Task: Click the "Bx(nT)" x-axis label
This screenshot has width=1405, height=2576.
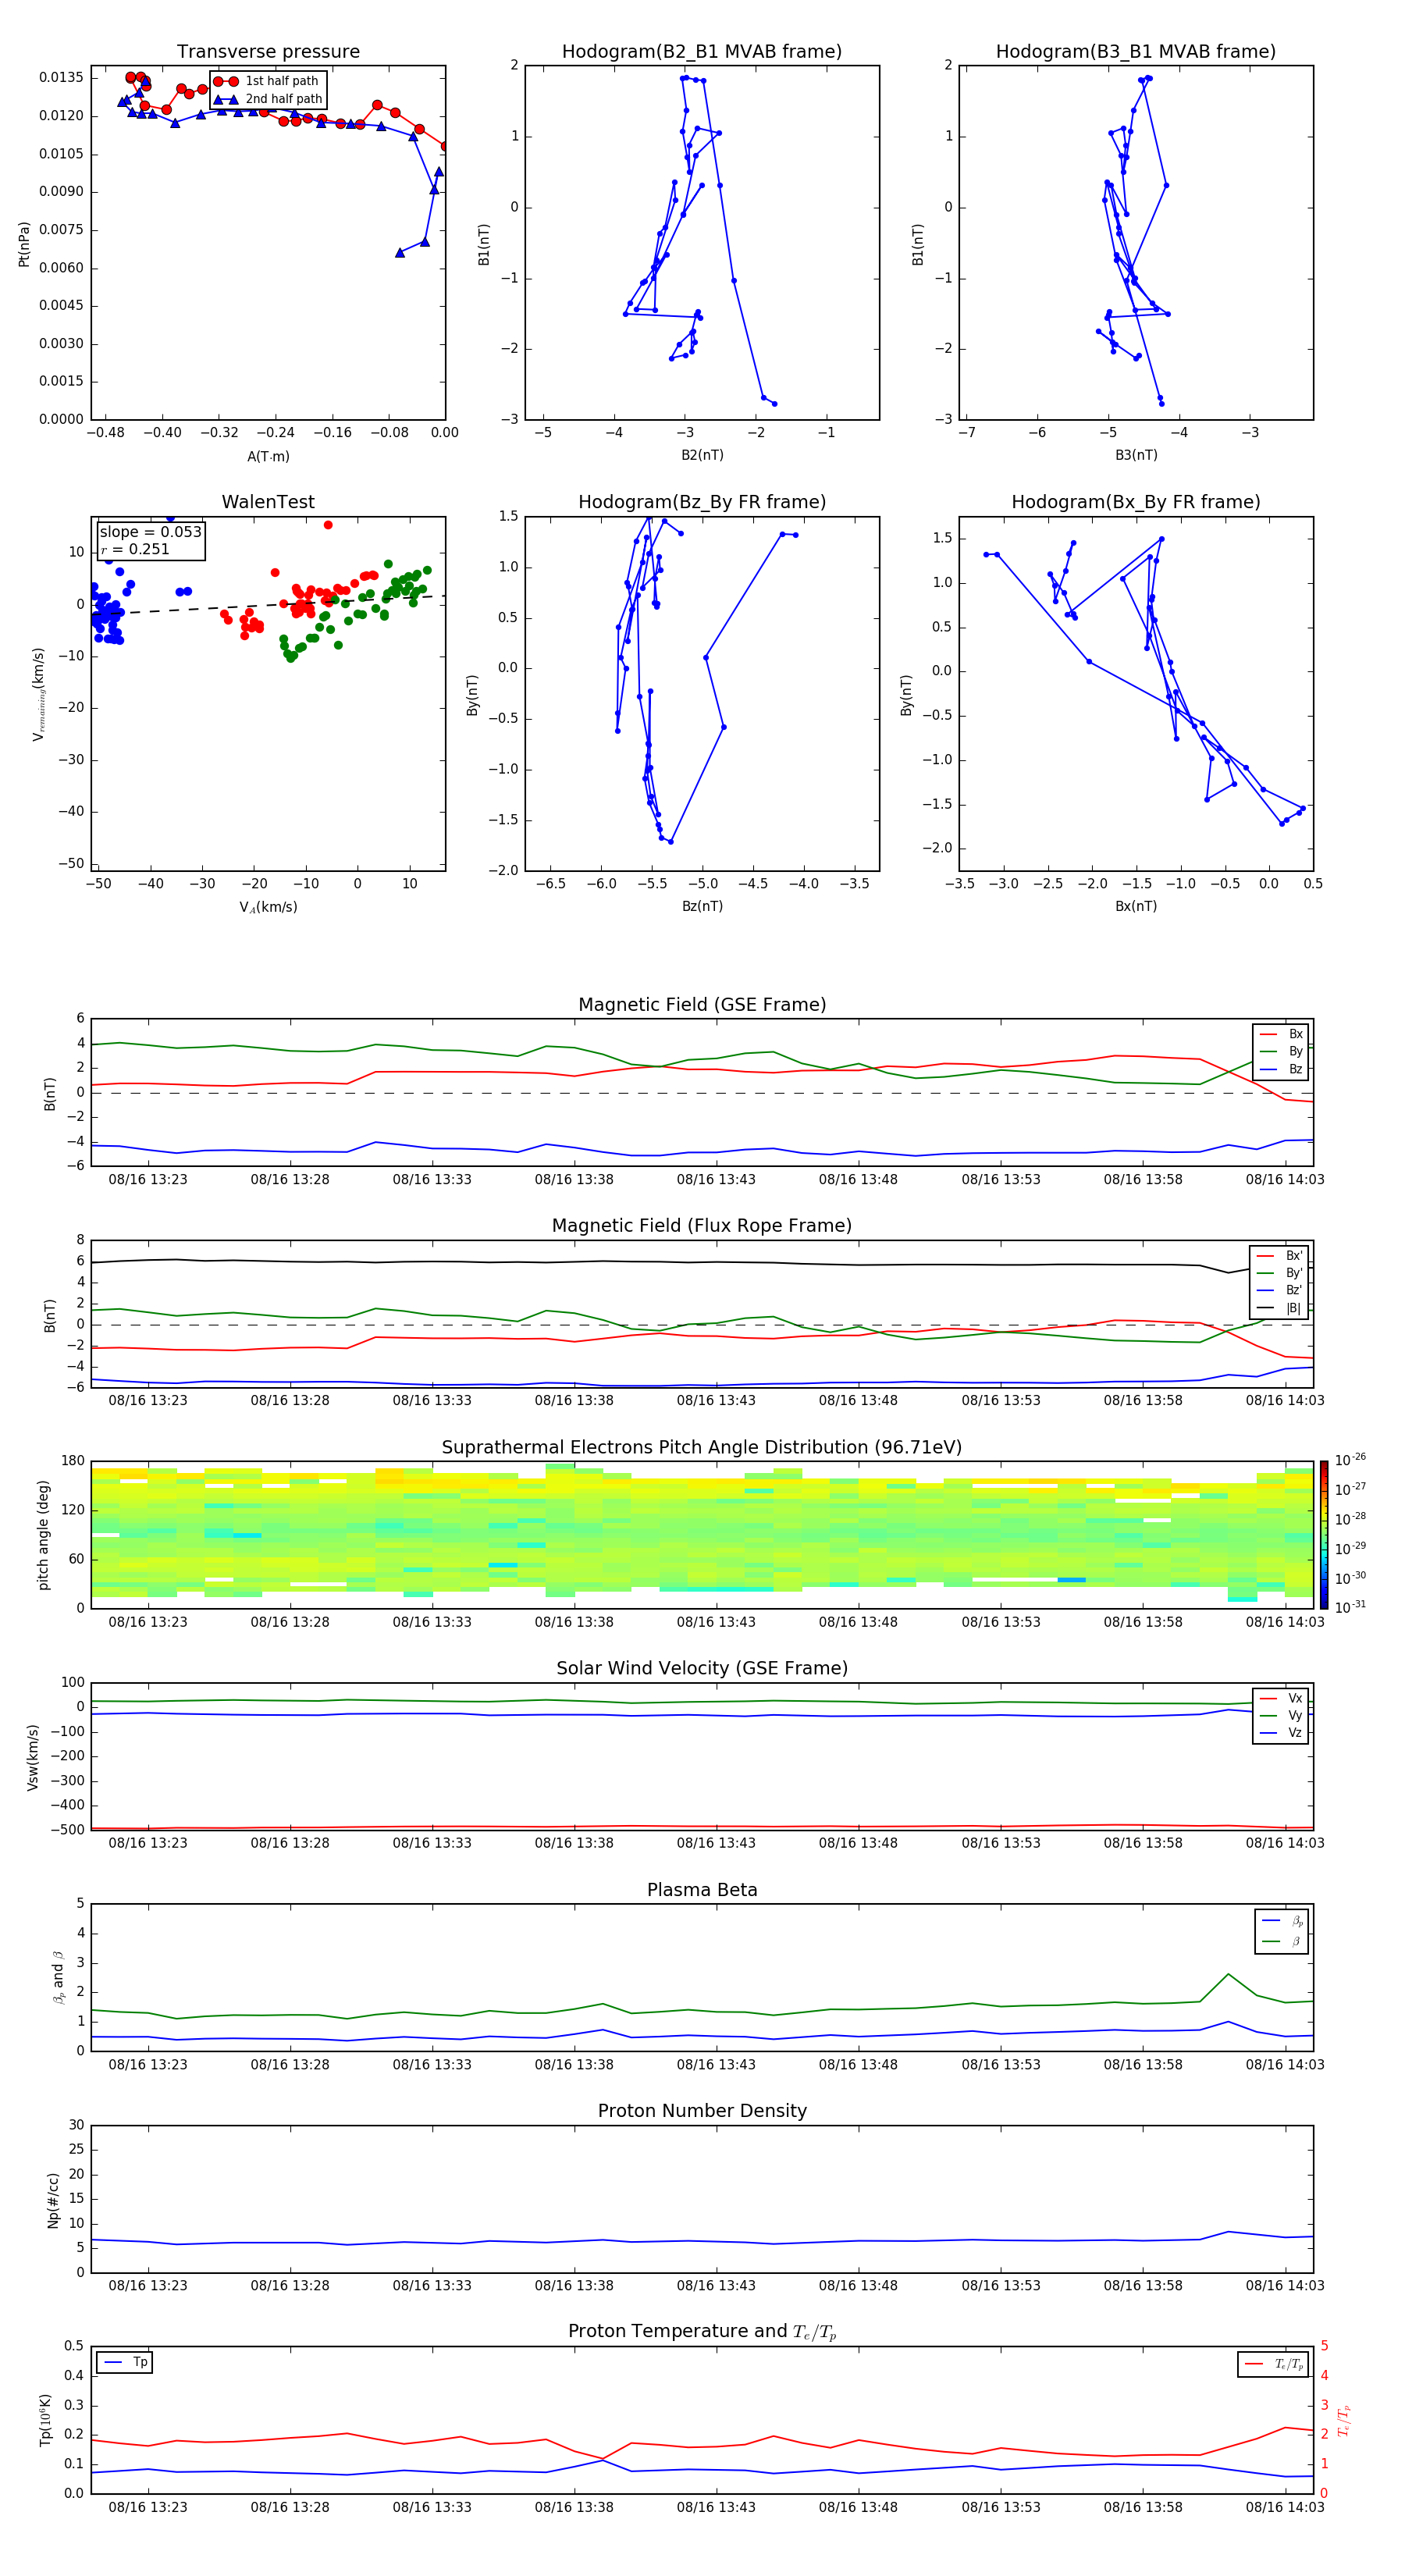Action: point(1136,907)
